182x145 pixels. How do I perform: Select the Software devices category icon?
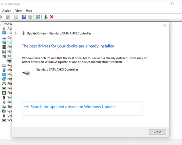coord(4,97)
